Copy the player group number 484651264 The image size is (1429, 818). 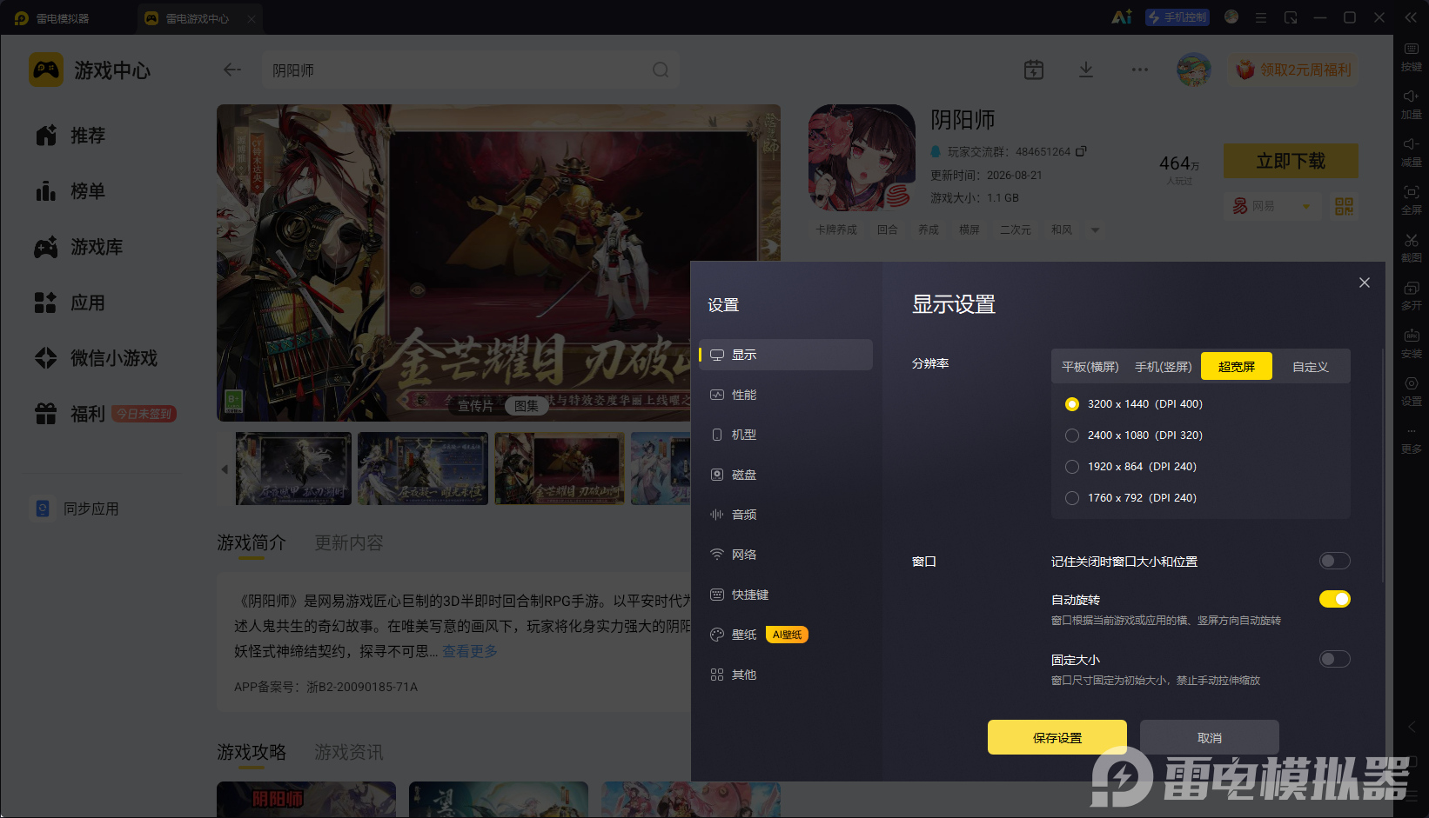[x=1081, y=151]
